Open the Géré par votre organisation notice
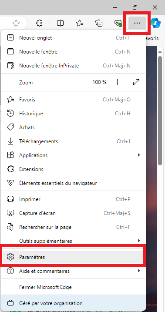This screenshot has width=165, height=312. click(73, 303)
